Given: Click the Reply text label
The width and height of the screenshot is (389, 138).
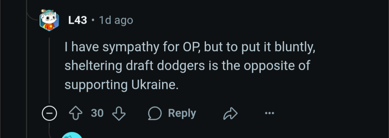Looking at the screenshot, I should (x=182, y=113).
